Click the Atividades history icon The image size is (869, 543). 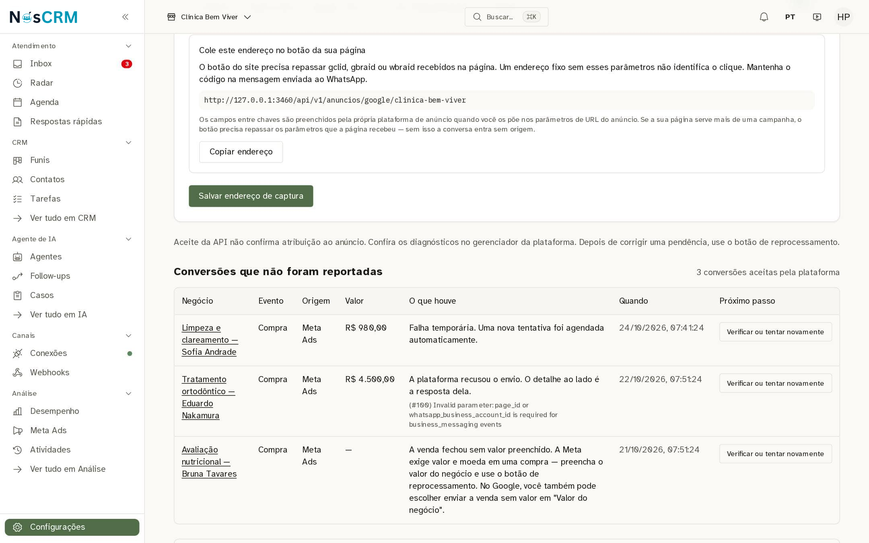(17, 450)
